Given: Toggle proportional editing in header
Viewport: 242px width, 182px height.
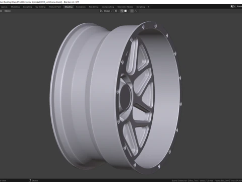Looking at the screenshot, I should [132, 11].
